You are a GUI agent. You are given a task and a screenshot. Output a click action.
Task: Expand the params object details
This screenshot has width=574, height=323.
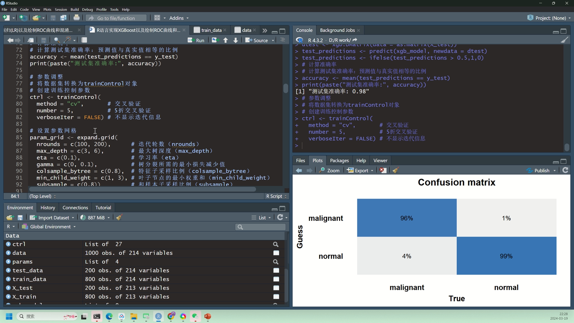point(8,262)
